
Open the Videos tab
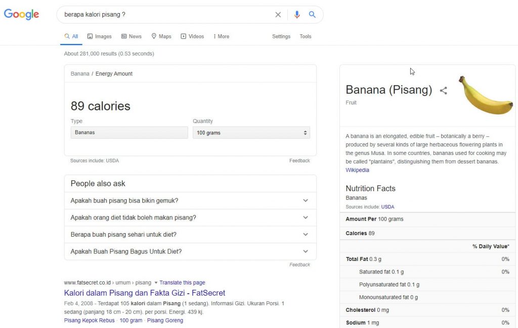[192, 36]
